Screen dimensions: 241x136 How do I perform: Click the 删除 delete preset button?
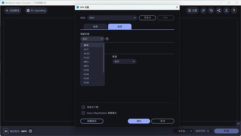(166, 18)
